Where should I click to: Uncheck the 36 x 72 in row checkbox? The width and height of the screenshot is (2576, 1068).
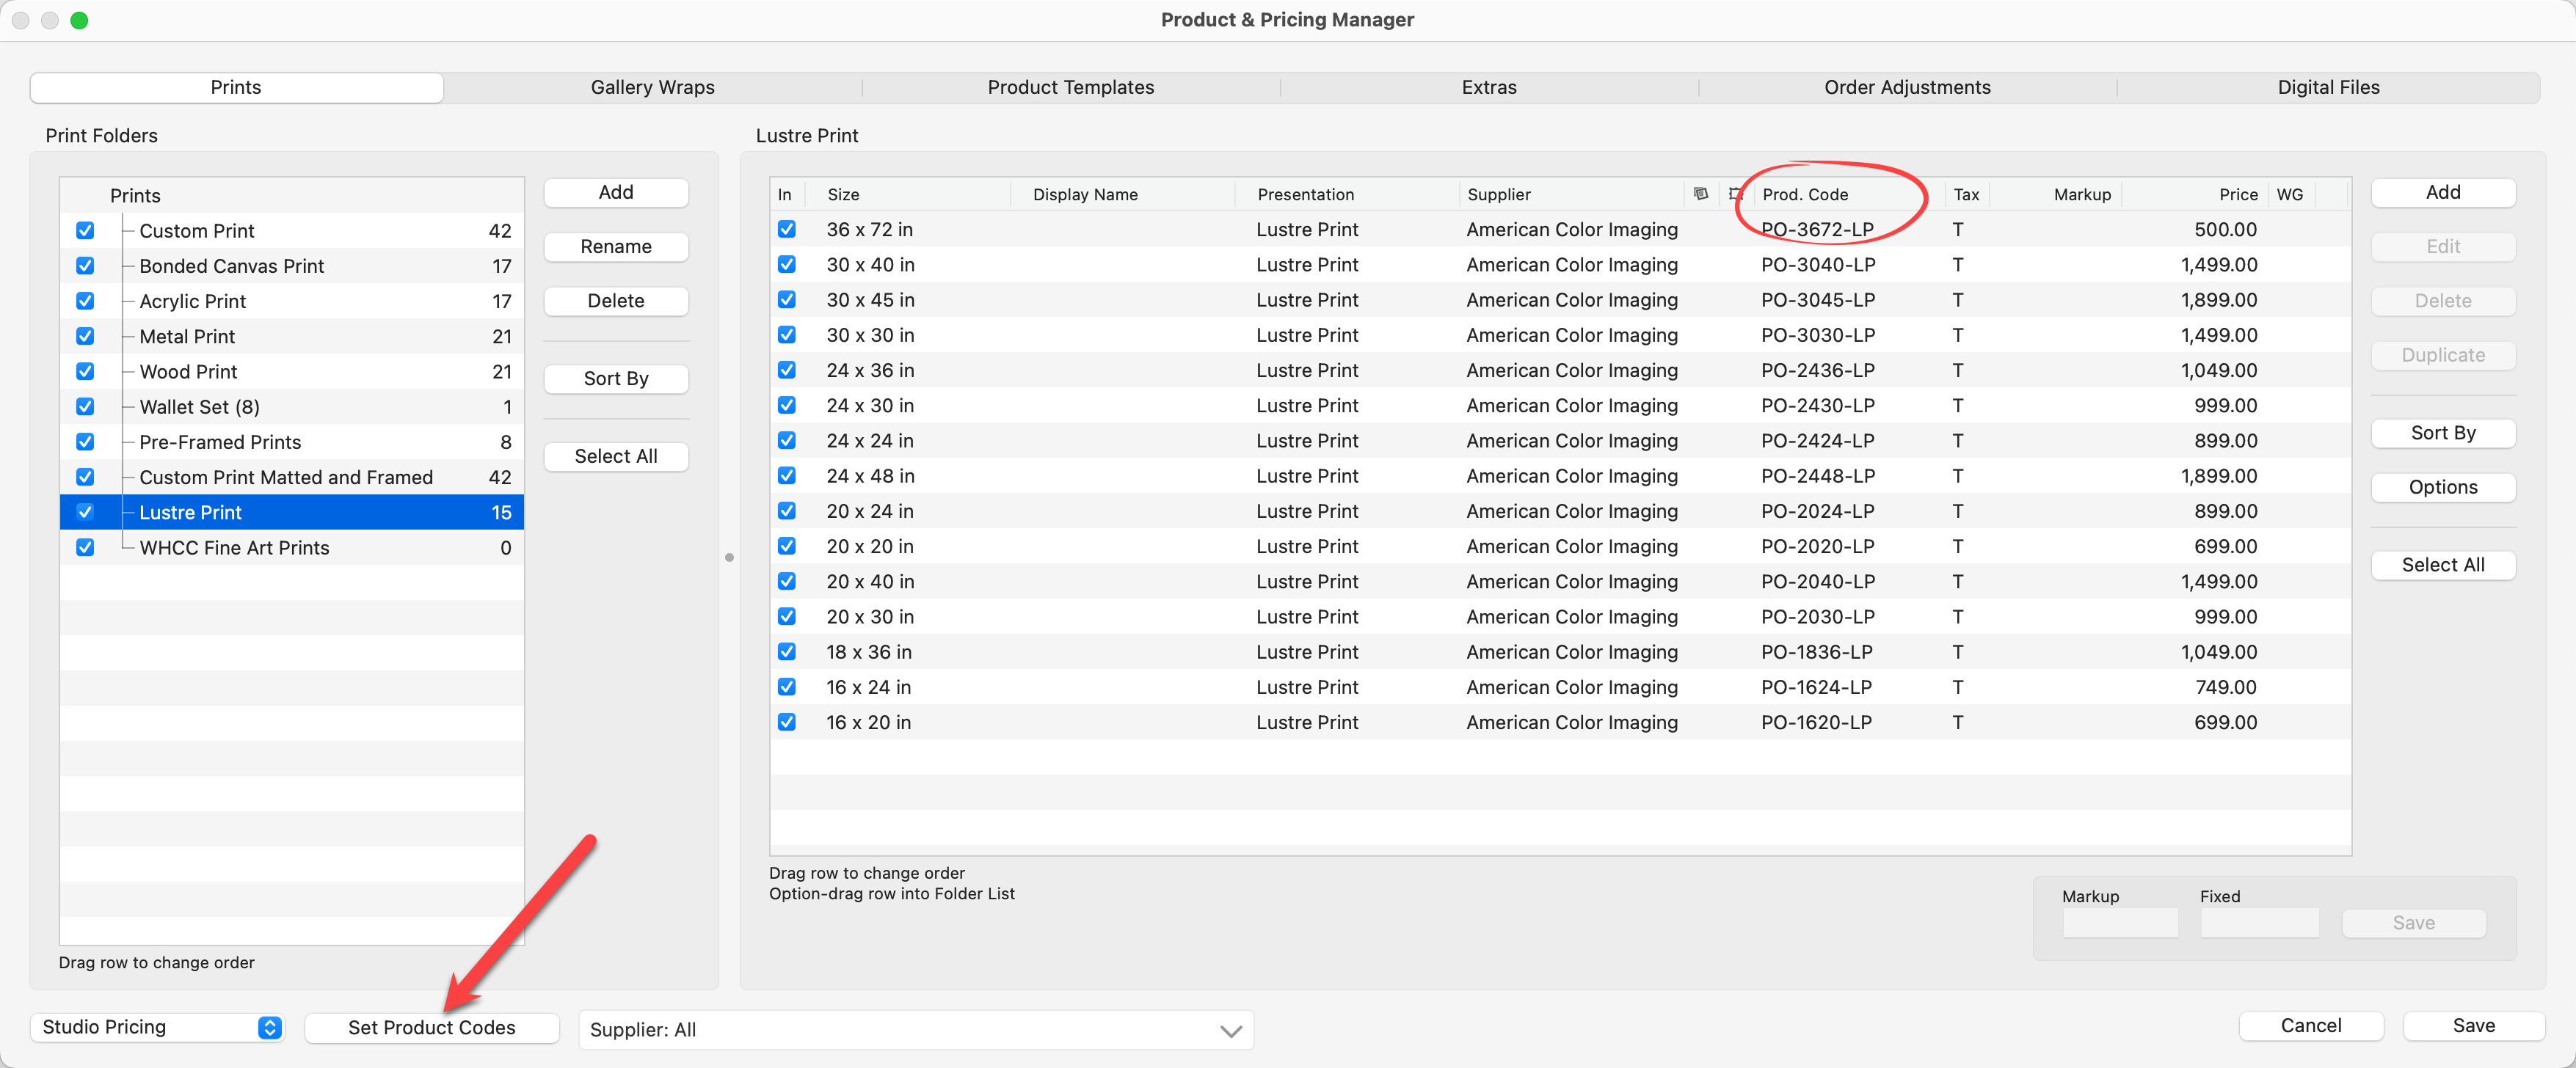787,230
